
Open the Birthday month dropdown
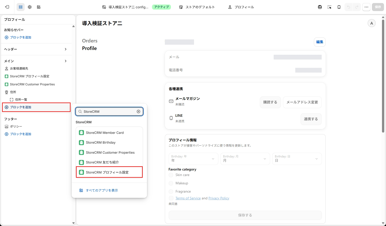[x=245, y=159]
